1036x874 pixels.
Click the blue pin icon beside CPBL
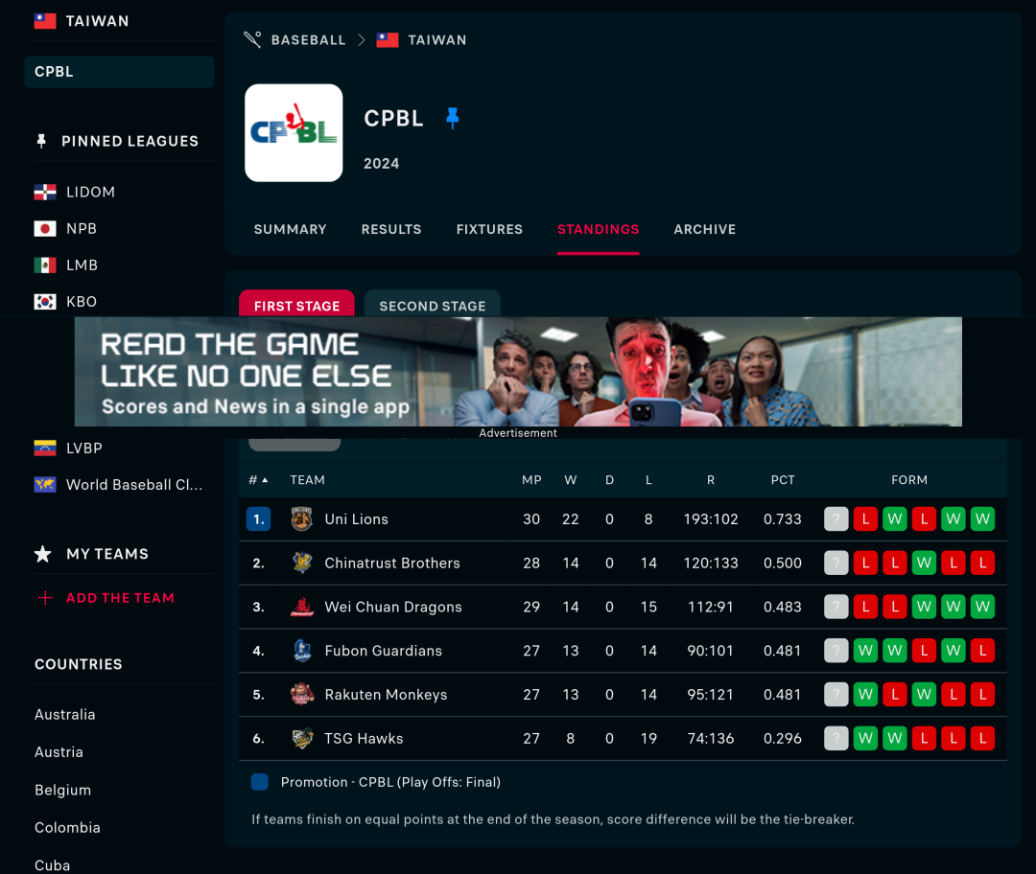pyautogui.click(x=453, y=118)
